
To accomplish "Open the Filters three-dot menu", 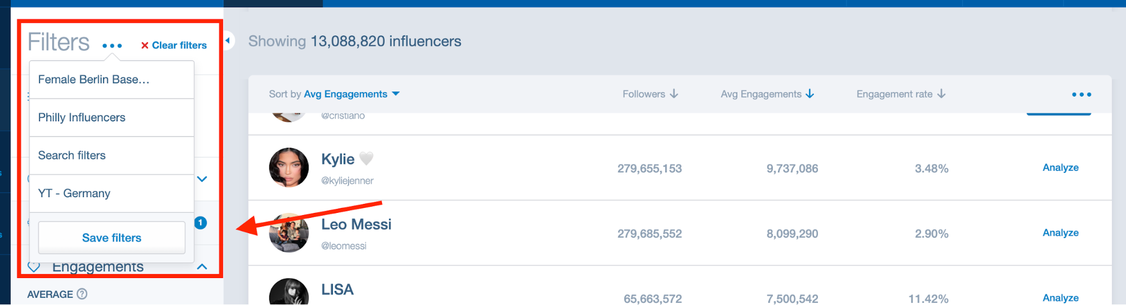I will click(112, 45).
